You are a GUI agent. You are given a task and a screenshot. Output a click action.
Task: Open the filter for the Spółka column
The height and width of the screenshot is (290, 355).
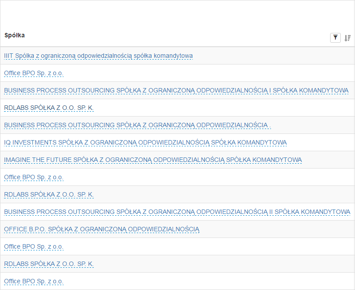click(335, 38)
